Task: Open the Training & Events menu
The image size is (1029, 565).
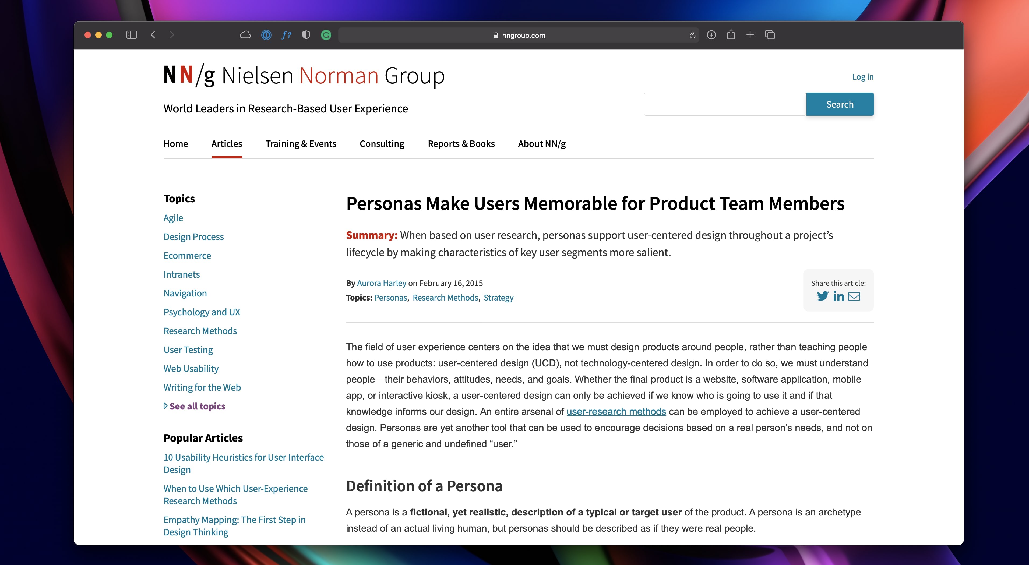Action: click(x=301, y=144)
